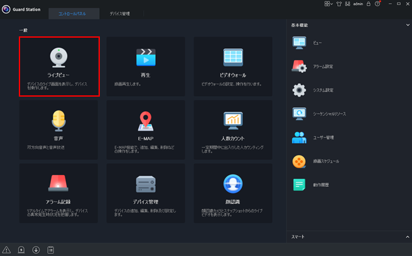Open the E-MAP tile

point(146,128)
